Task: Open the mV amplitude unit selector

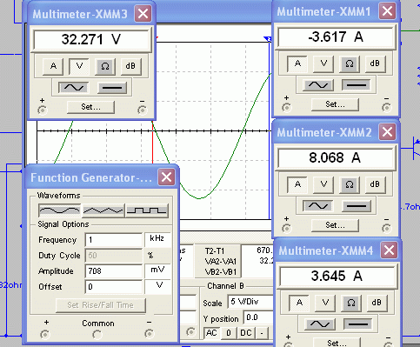Action: click(157, 270)
